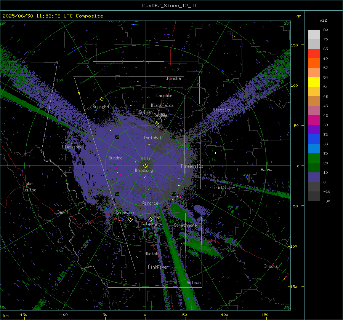Image resolution: width=343 pixels, height=320 pixels.
Task: Click the Sundre town label
Action: coord(115,158)
